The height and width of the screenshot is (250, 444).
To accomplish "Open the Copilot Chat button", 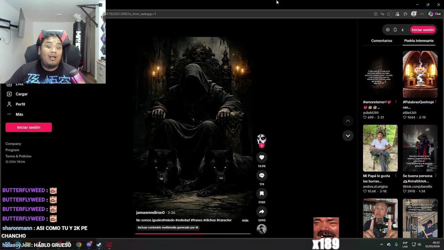I will click(x=434, y=14).
